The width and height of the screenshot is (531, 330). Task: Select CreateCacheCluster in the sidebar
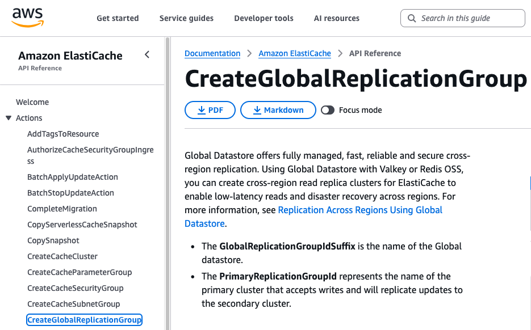pyautogui.click(x=62, y=256)
